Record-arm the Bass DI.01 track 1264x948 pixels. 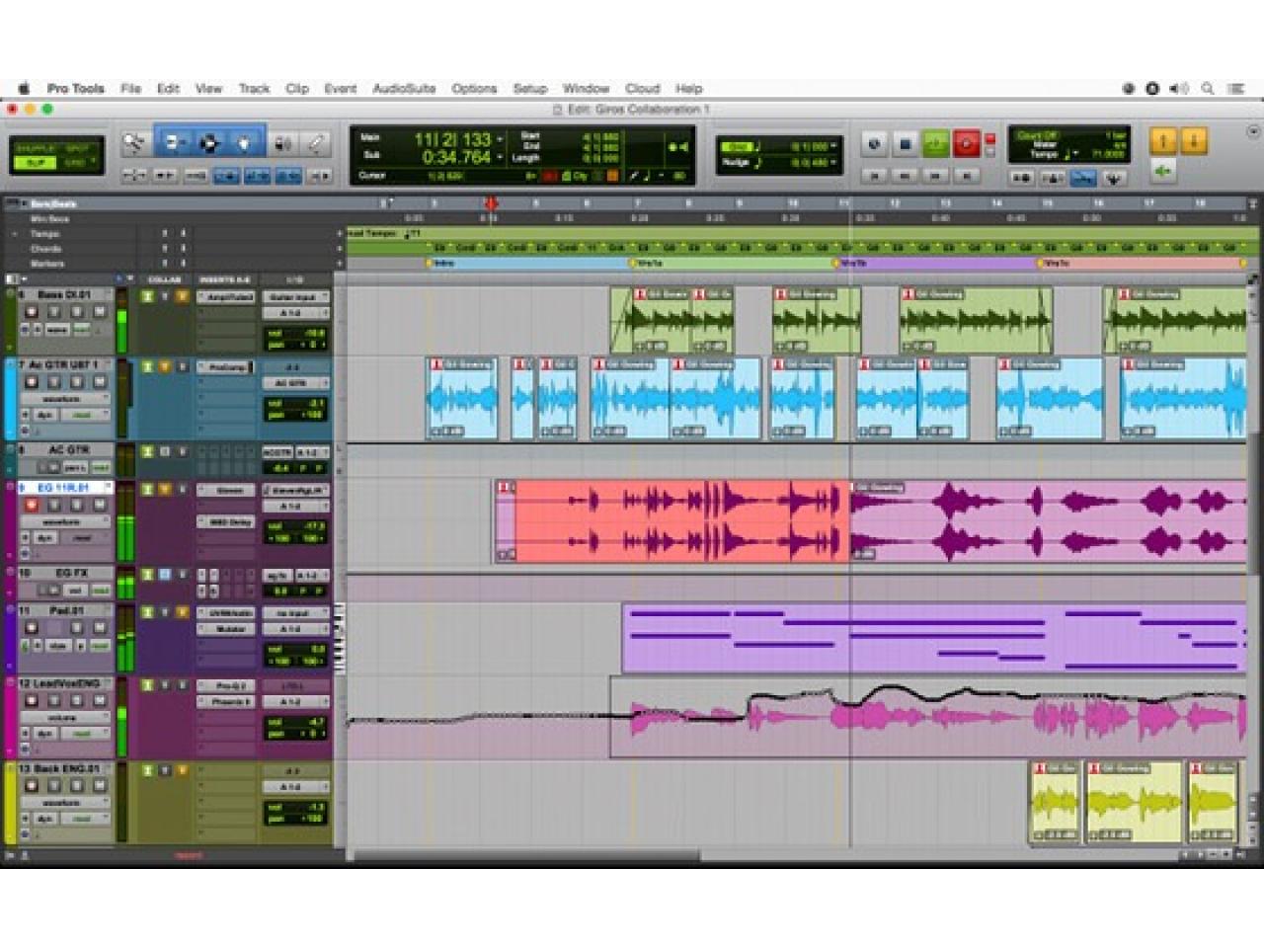pos(32,312)
